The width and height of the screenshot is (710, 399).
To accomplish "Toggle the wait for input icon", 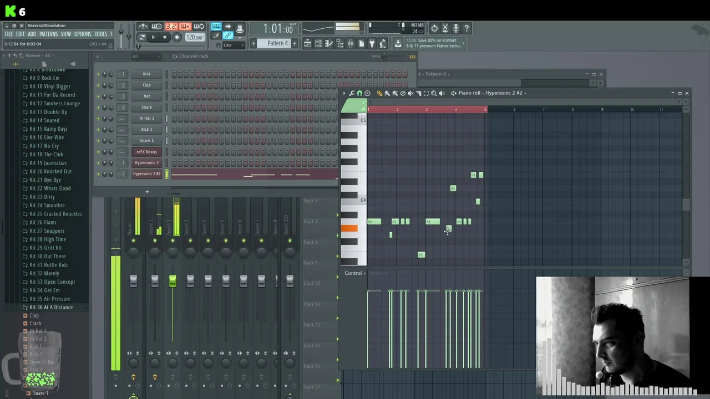I will point(157,26).
